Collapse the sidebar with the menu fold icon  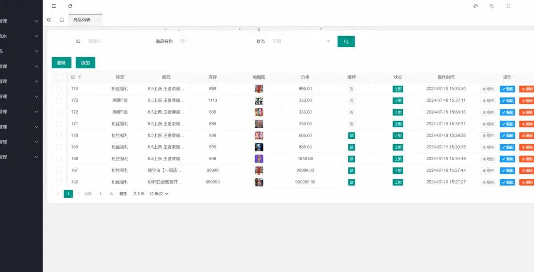[54, 6]
